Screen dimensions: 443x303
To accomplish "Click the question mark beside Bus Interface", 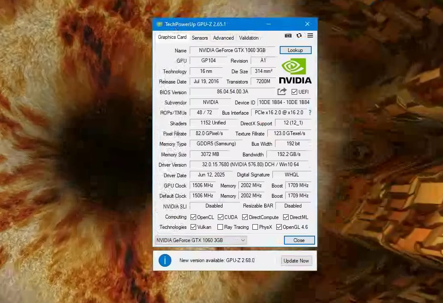I will click(310, 113).
